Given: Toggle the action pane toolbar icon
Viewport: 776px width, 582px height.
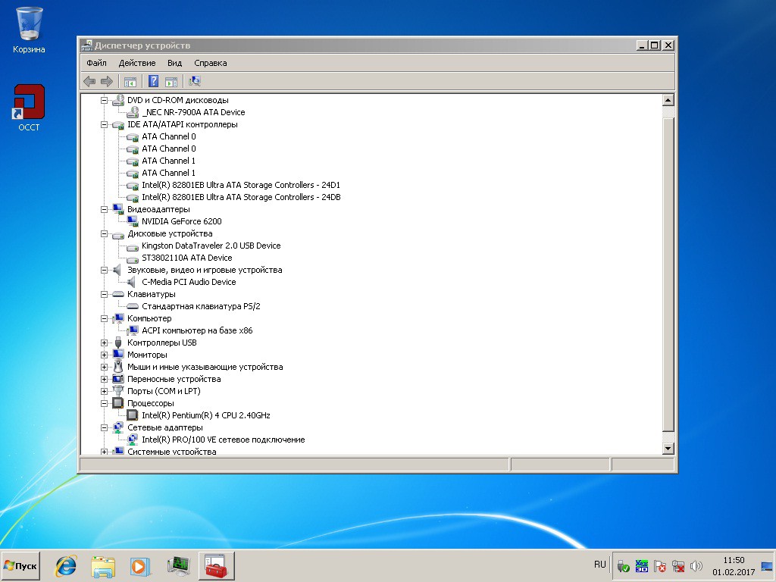Looking at the screenshot, I should point(171,82).
